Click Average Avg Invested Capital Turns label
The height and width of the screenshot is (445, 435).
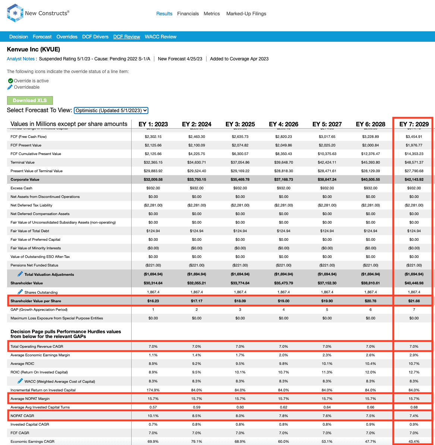tap(40, 407)
